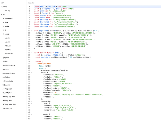161x120 pixels.
Task: Open App.tsx file
Action: point(7,42)
